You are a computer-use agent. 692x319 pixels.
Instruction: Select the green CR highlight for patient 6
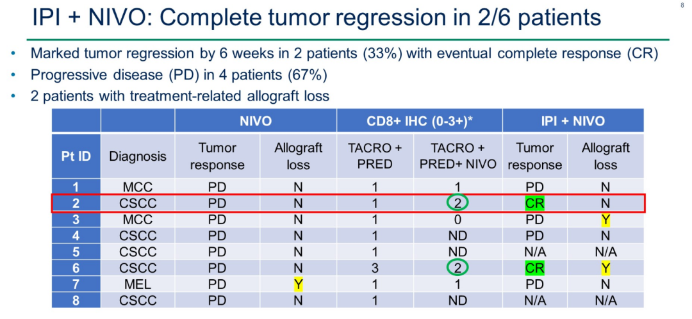point(534,268)
